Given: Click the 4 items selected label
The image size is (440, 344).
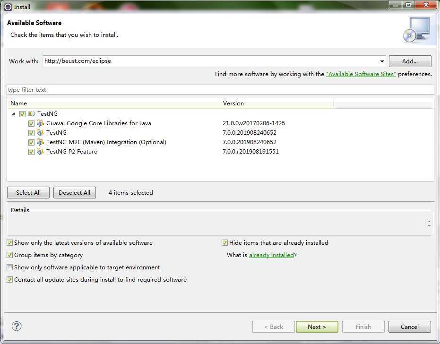Looking at the screenshot, I should pos(131,193).
